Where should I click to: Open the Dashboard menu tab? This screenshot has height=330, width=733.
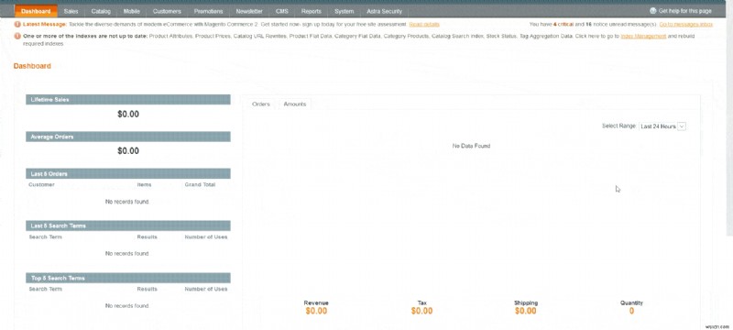click(36, 11)
